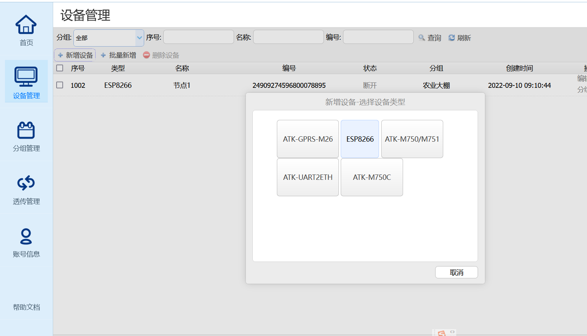Screen dimensions: 587x336
Task: Click the 查询 search button label
Action: tap(434, 38)
